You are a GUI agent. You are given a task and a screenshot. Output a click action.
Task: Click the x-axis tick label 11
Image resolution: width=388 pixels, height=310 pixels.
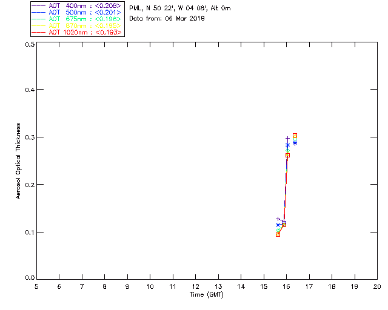tap(173, 286)
